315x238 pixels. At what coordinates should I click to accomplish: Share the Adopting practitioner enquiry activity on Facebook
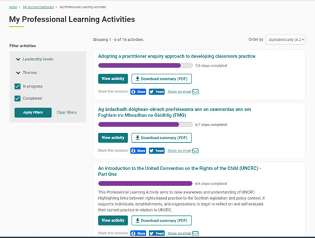pos(138,92)
